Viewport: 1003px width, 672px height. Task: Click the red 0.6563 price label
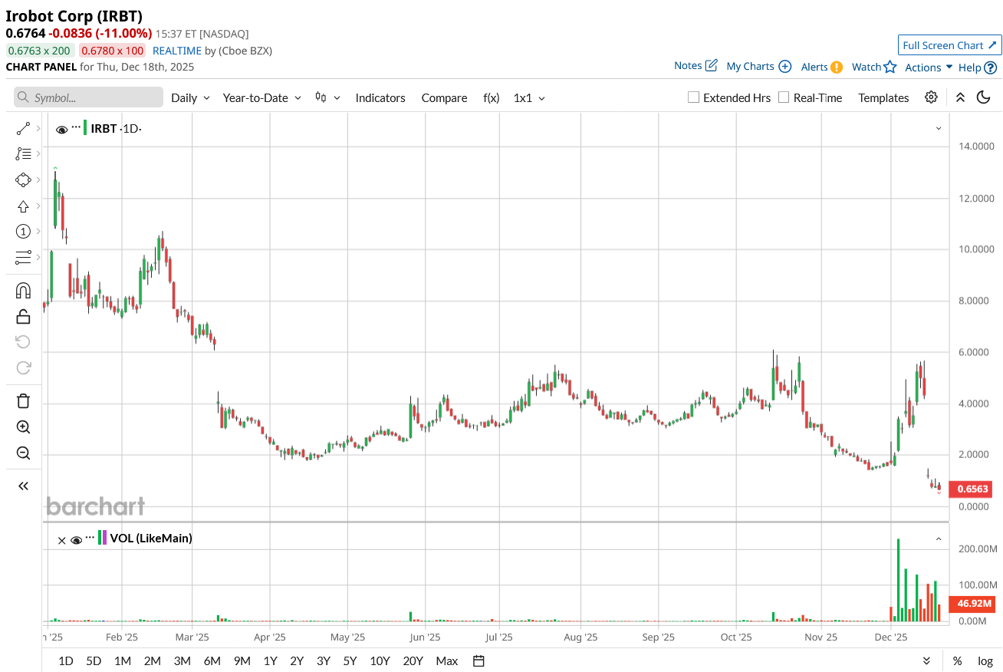tap(970, 489)
